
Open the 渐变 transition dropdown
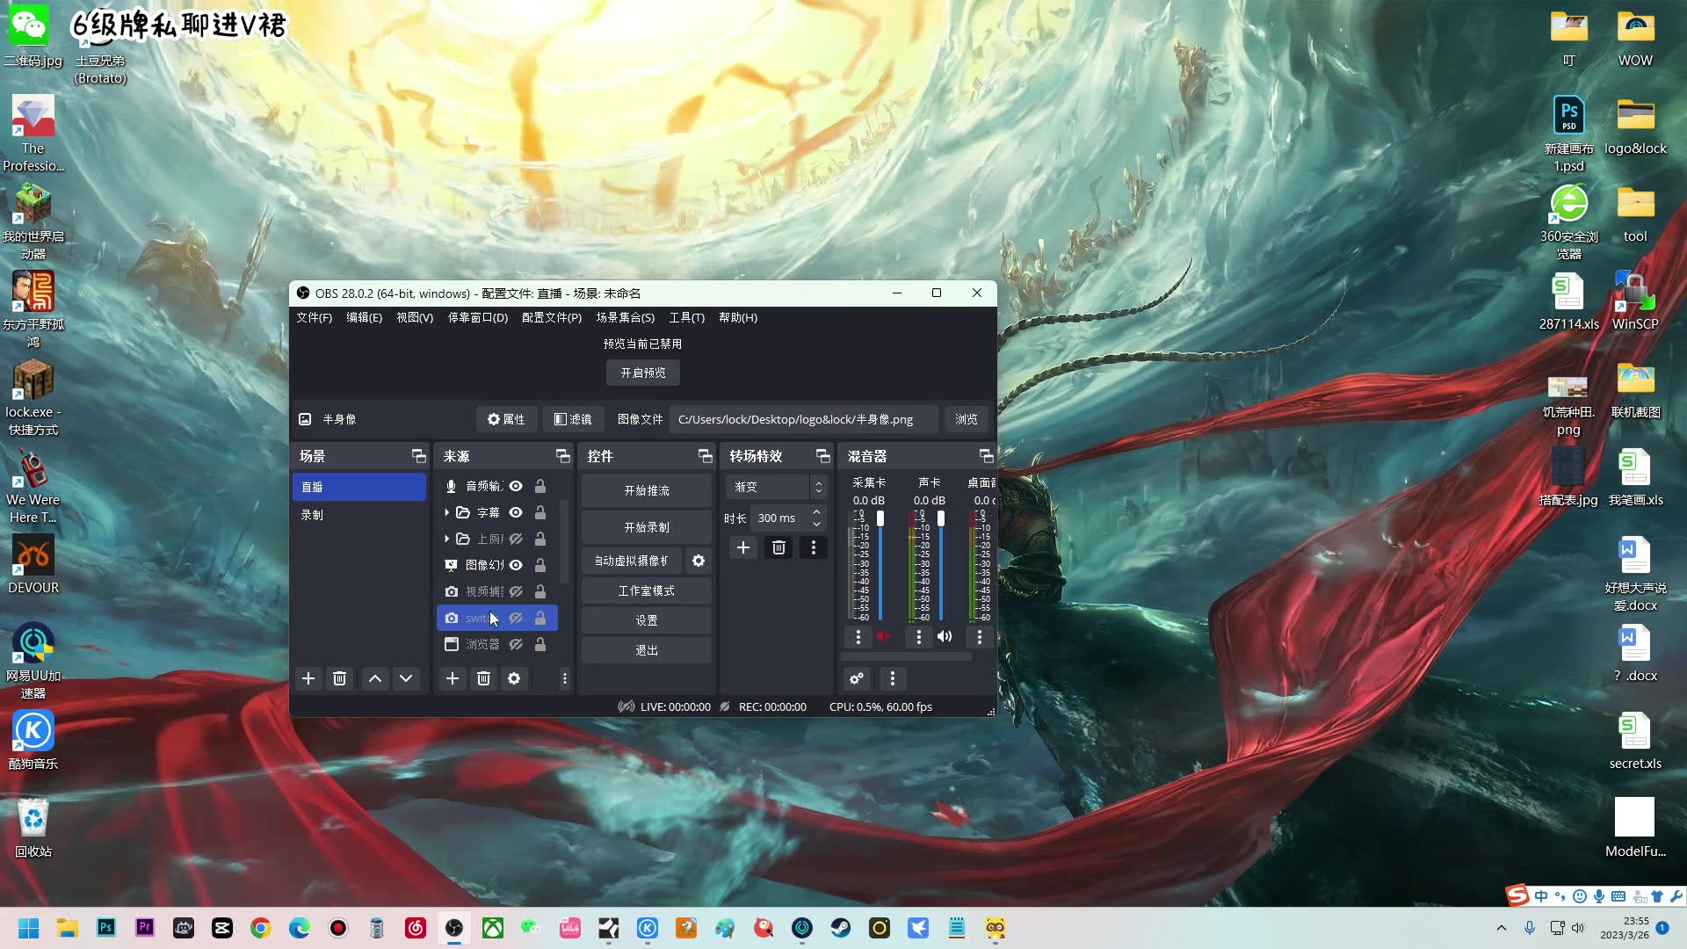pos(776,487)
